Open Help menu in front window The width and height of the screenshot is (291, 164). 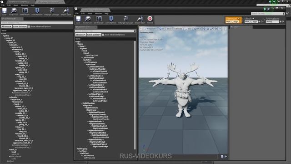[x=106, y=13]
